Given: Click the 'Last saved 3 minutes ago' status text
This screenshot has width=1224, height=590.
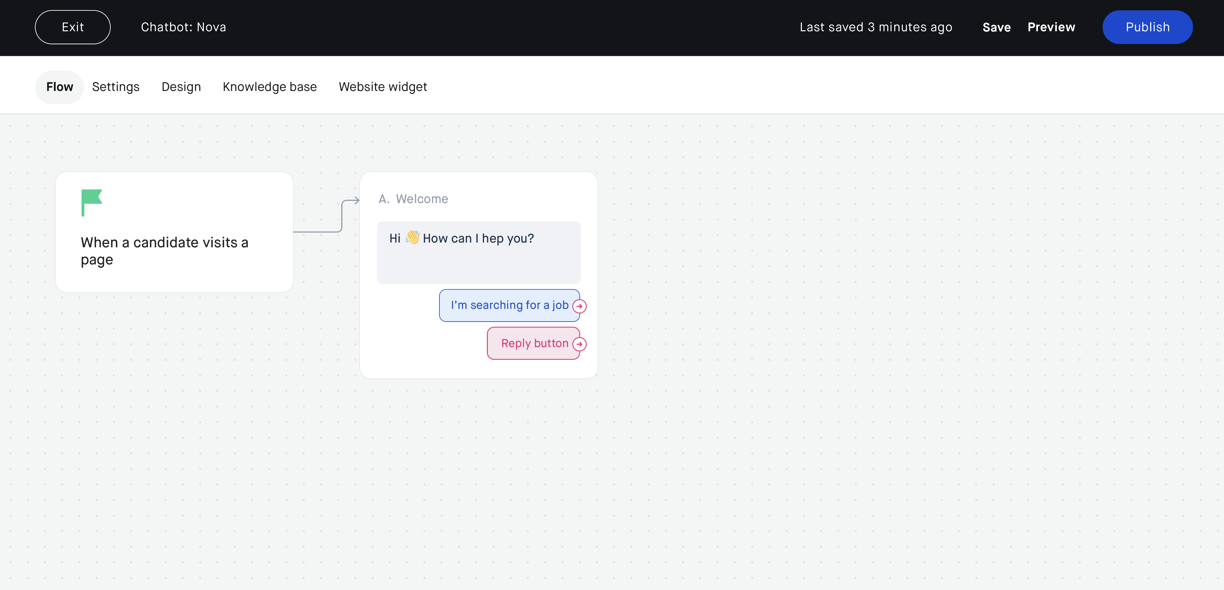Looking at the screenshot, I should [x=876, y=27].
